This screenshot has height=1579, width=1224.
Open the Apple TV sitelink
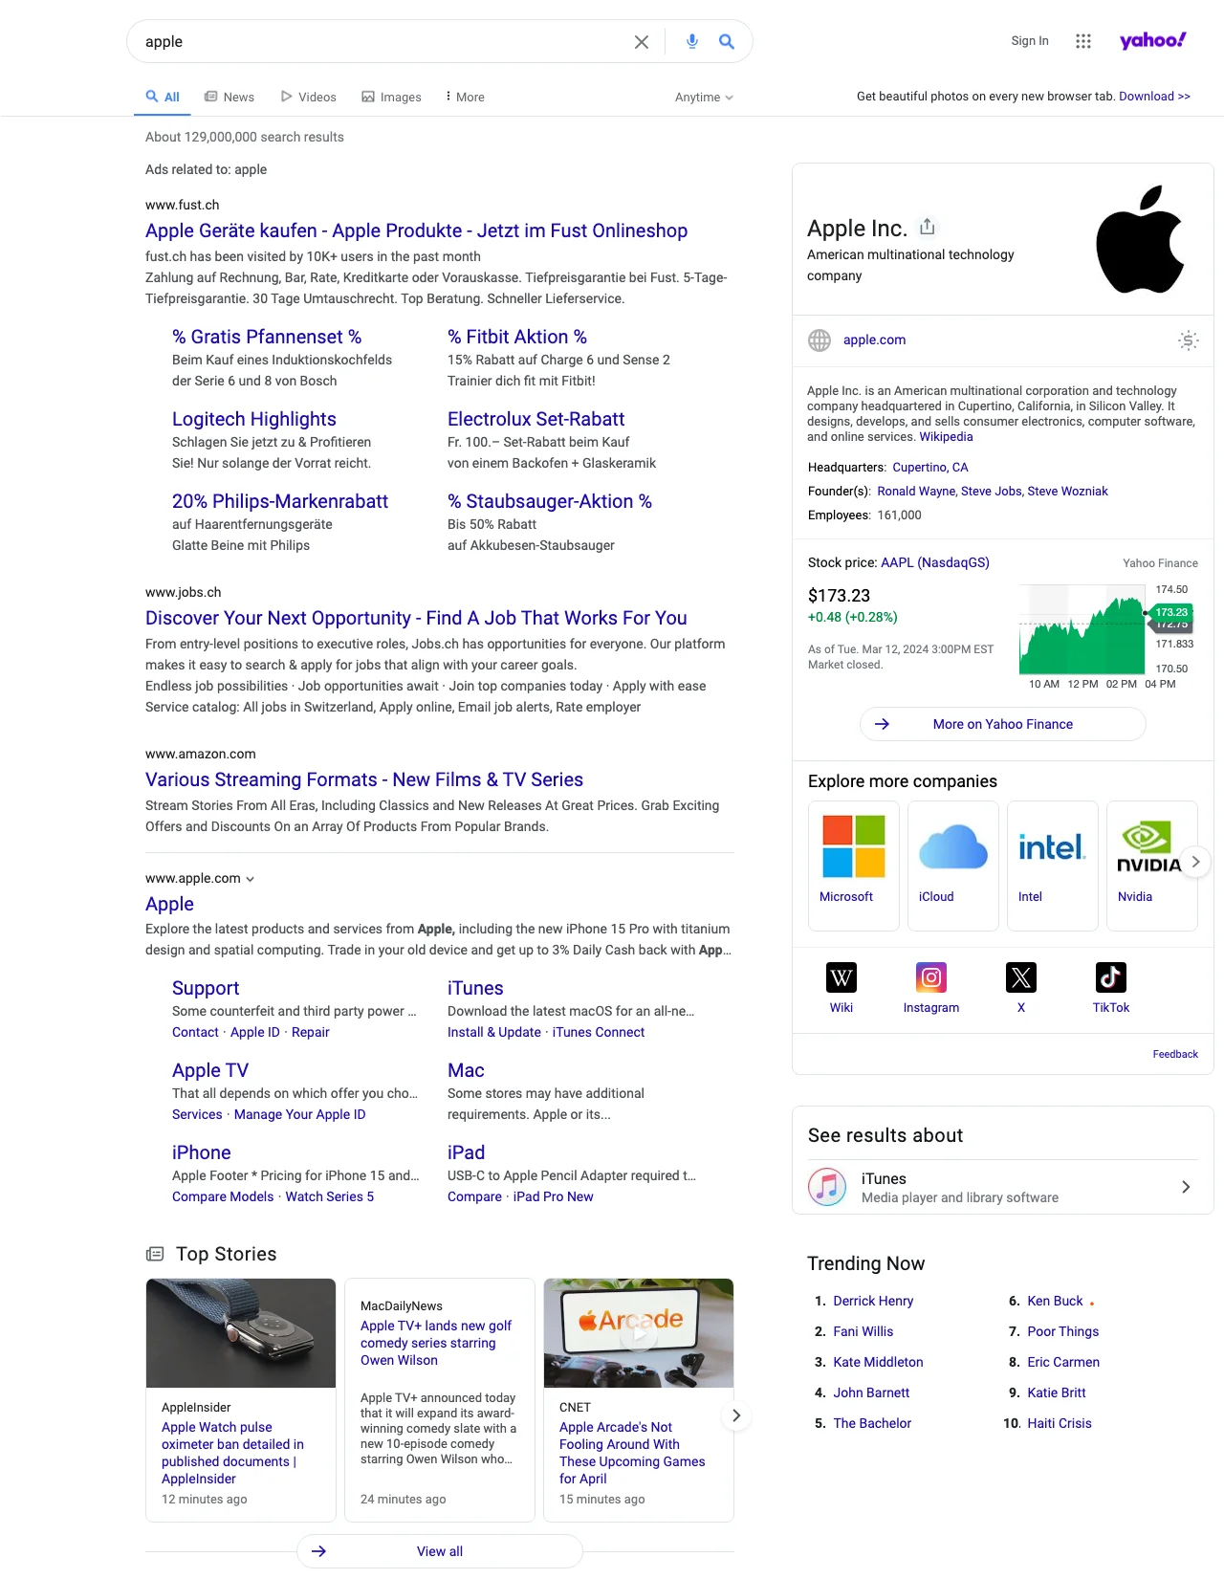pyautogui.click(x=210, y=1070)
